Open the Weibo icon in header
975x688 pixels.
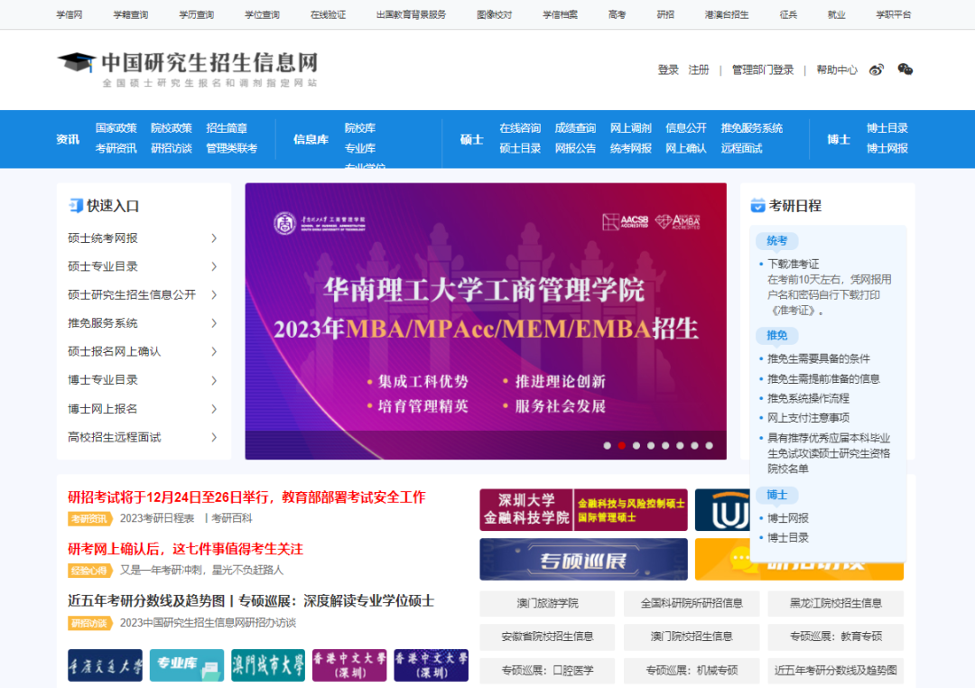(876, 70)
